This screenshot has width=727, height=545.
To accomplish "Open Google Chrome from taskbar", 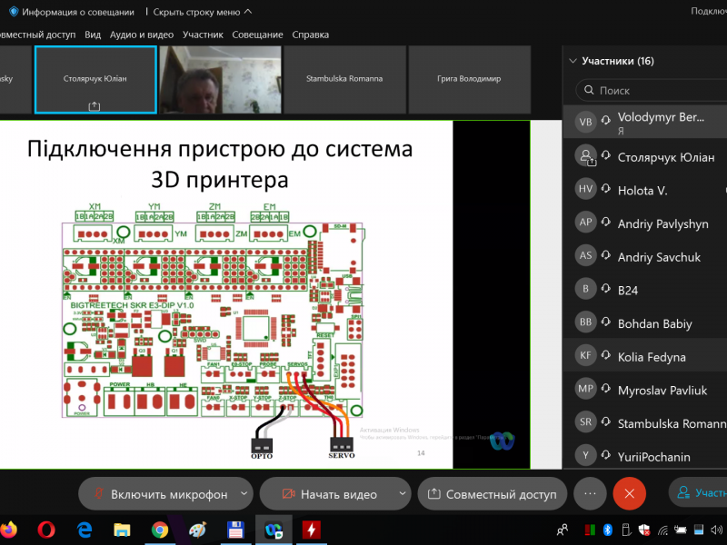I will click(160, 529).
